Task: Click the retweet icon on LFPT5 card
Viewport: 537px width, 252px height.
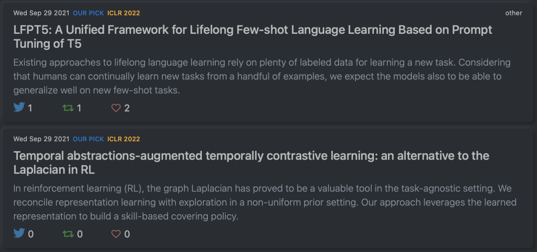Action: pyautogui.click(x=68, y=108)
